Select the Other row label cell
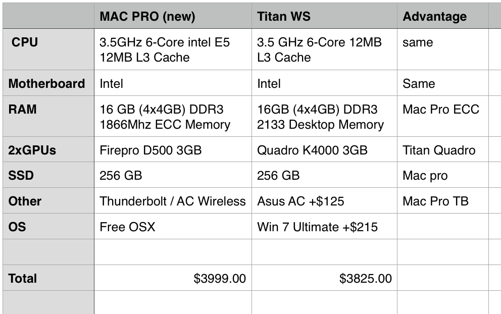Screen dimensions: 501x314 [48, 201]
